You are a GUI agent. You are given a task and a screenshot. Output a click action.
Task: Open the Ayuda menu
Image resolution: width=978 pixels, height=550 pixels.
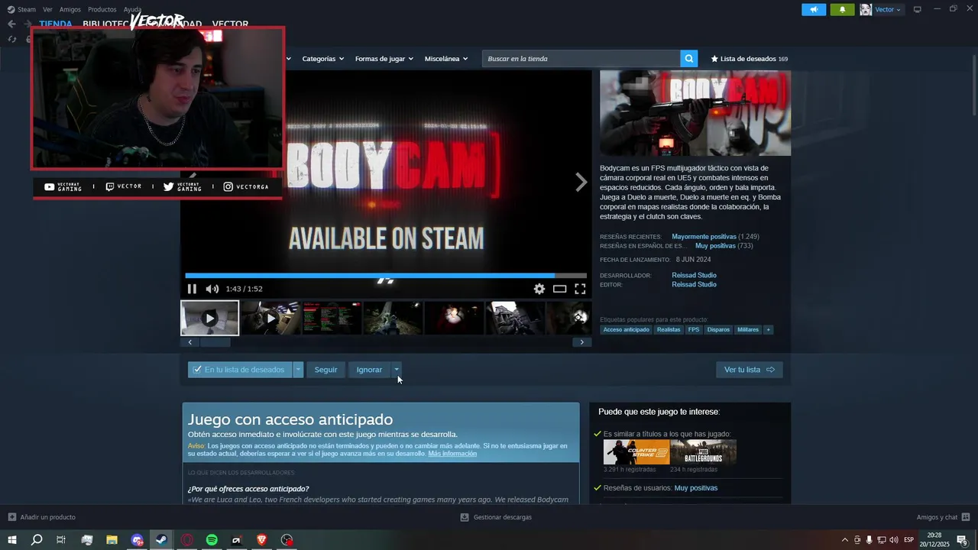click(132, 9)
